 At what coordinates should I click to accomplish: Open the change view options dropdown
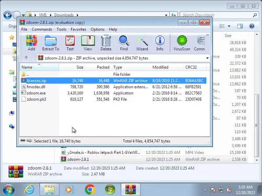(x=229, y=26)
